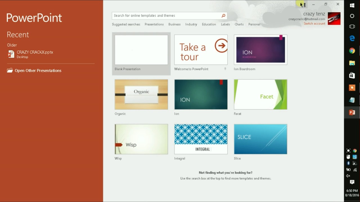The image size is (360, 202).
Task: Choose the Organic template thumbnail
Action: pyautogui.click(x=141, y=94)
